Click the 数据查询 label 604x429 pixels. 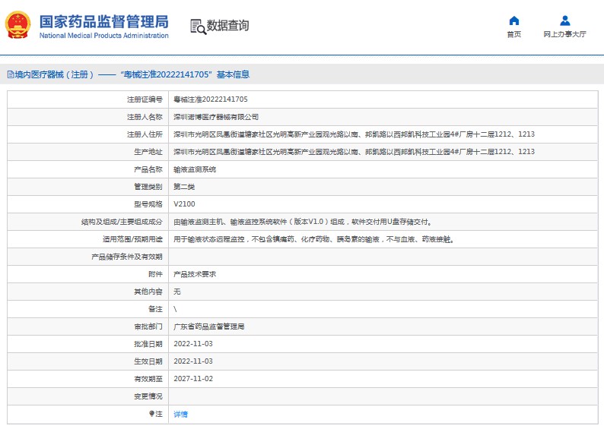(x=227, y=26)
